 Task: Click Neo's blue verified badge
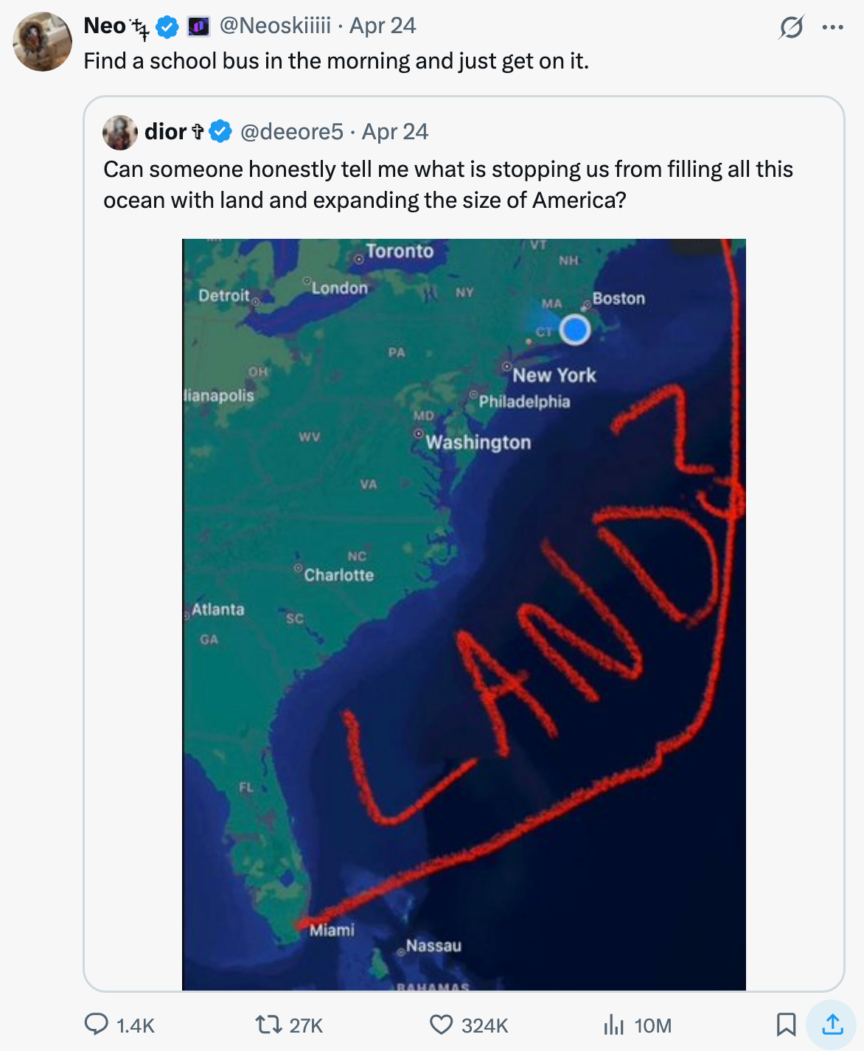tap(167, 27)
